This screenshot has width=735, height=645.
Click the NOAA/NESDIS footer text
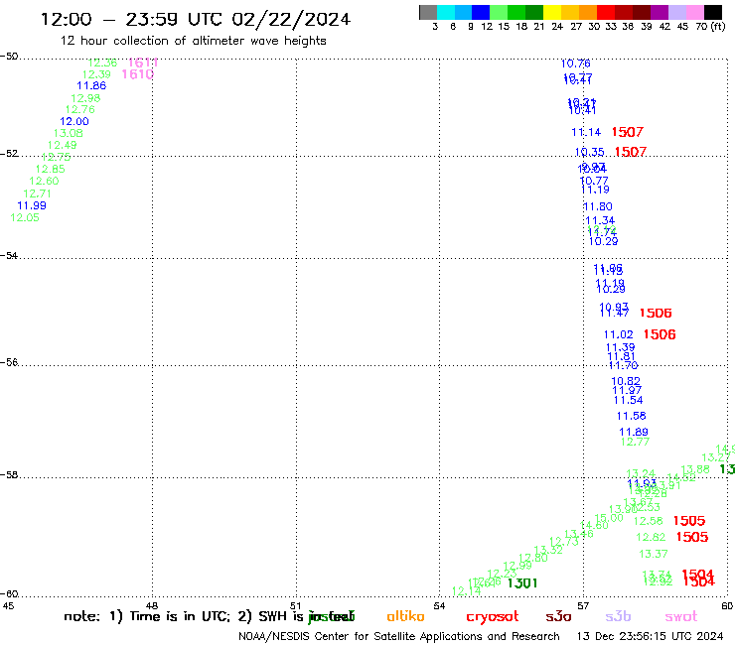399,636
